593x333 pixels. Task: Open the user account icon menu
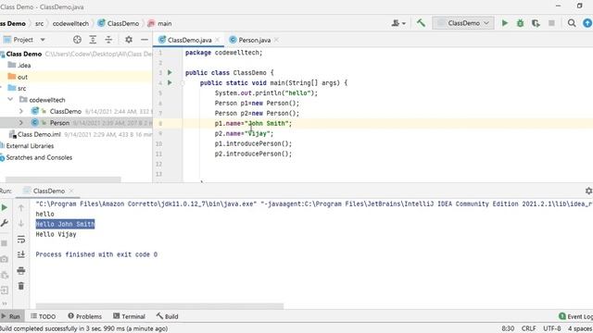point(398,23)
